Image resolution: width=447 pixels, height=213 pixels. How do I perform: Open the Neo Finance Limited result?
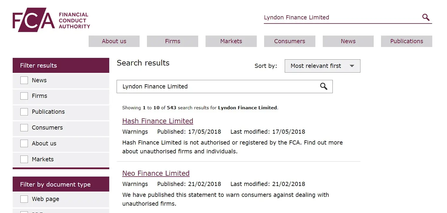pos(156,173)
